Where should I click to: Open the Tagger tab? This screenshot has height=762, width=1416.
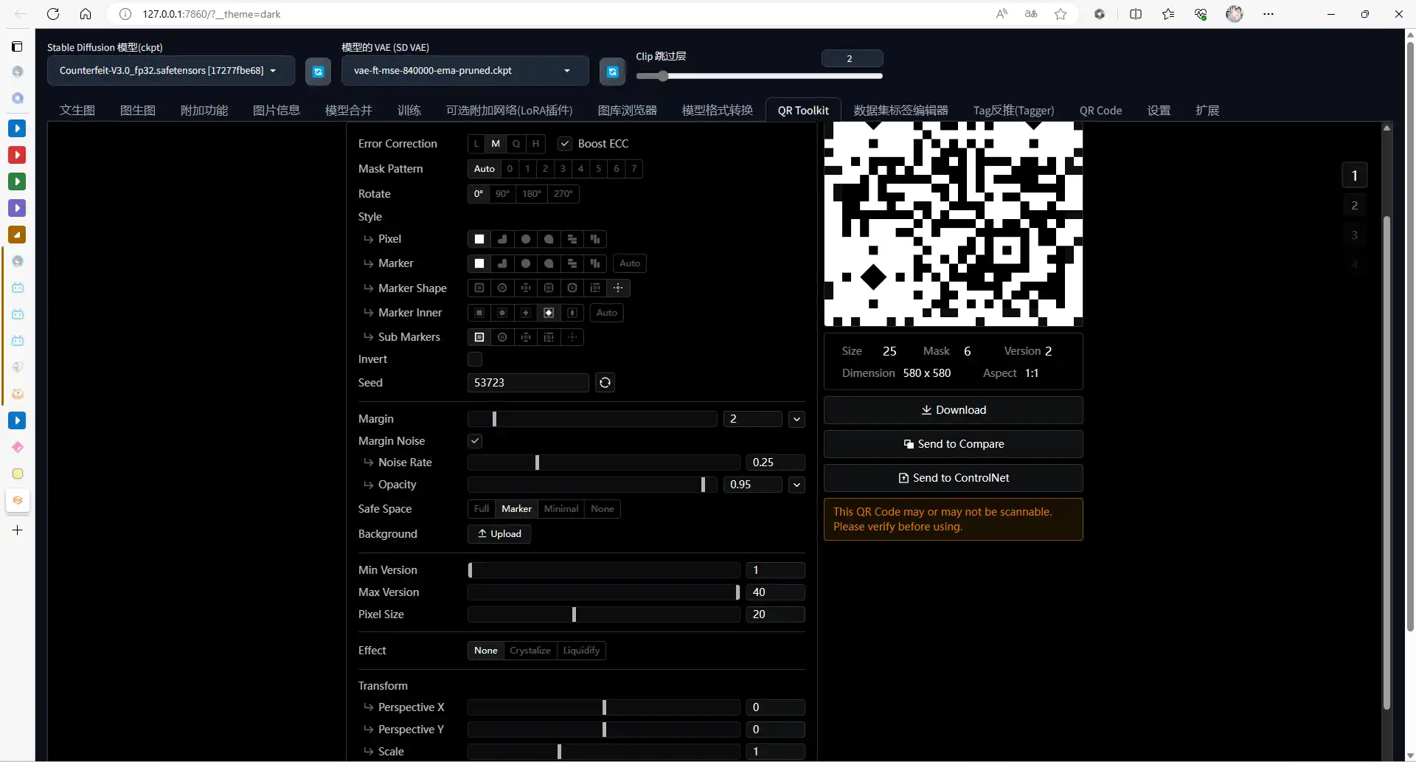pos(1013,111)
